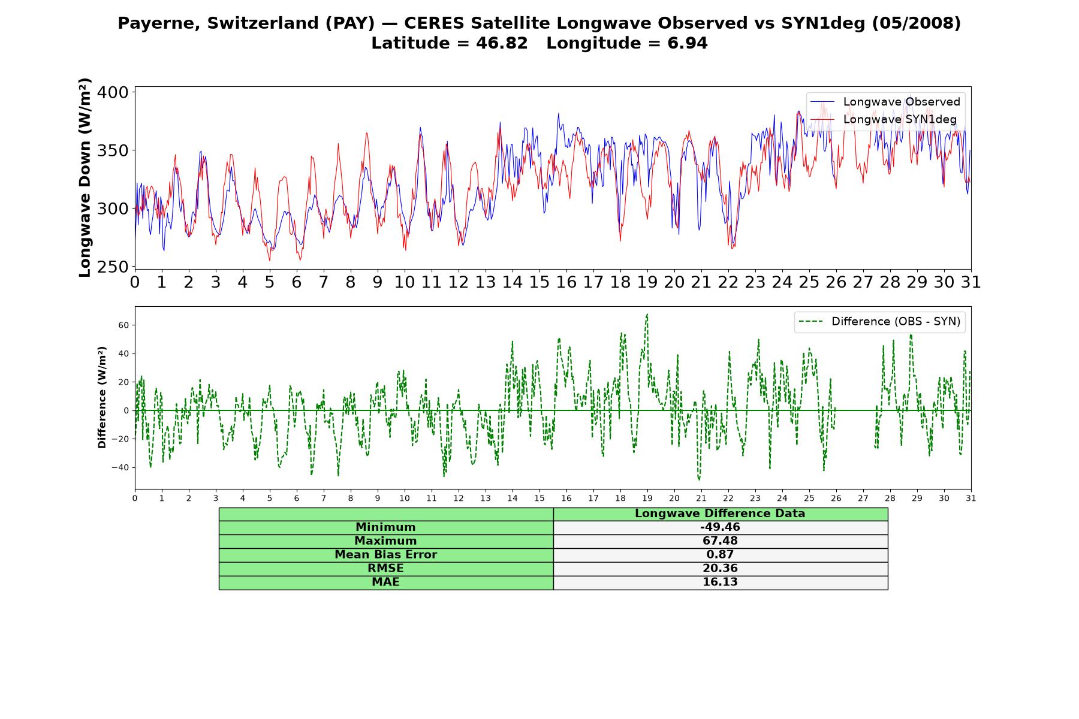This screenshot has height=719, width=1079.
Task: Click the red line sample in legend
Action: point(822,119)
